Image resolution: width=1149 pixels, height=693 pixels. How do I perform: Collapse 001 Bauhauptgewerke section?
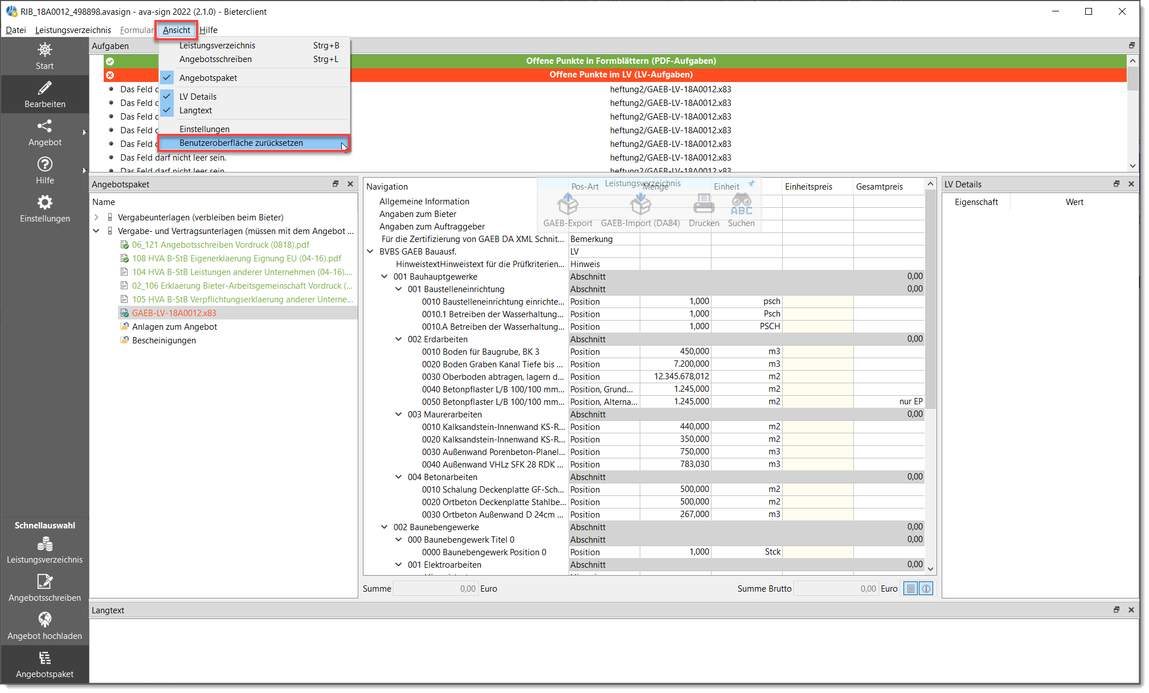pyautogui.click(x=385, y=277)
